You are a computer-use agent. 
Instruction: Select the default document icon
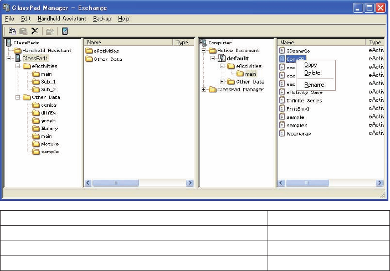(x=222, y=59)
